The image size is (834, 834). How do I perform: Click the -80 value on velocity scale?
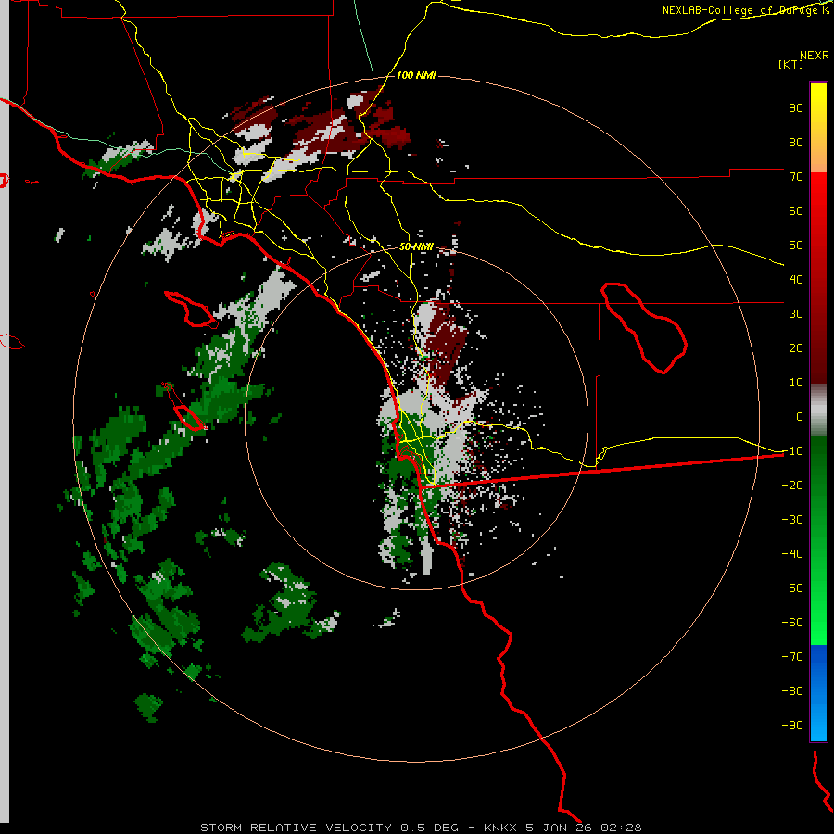coord(792,691)
